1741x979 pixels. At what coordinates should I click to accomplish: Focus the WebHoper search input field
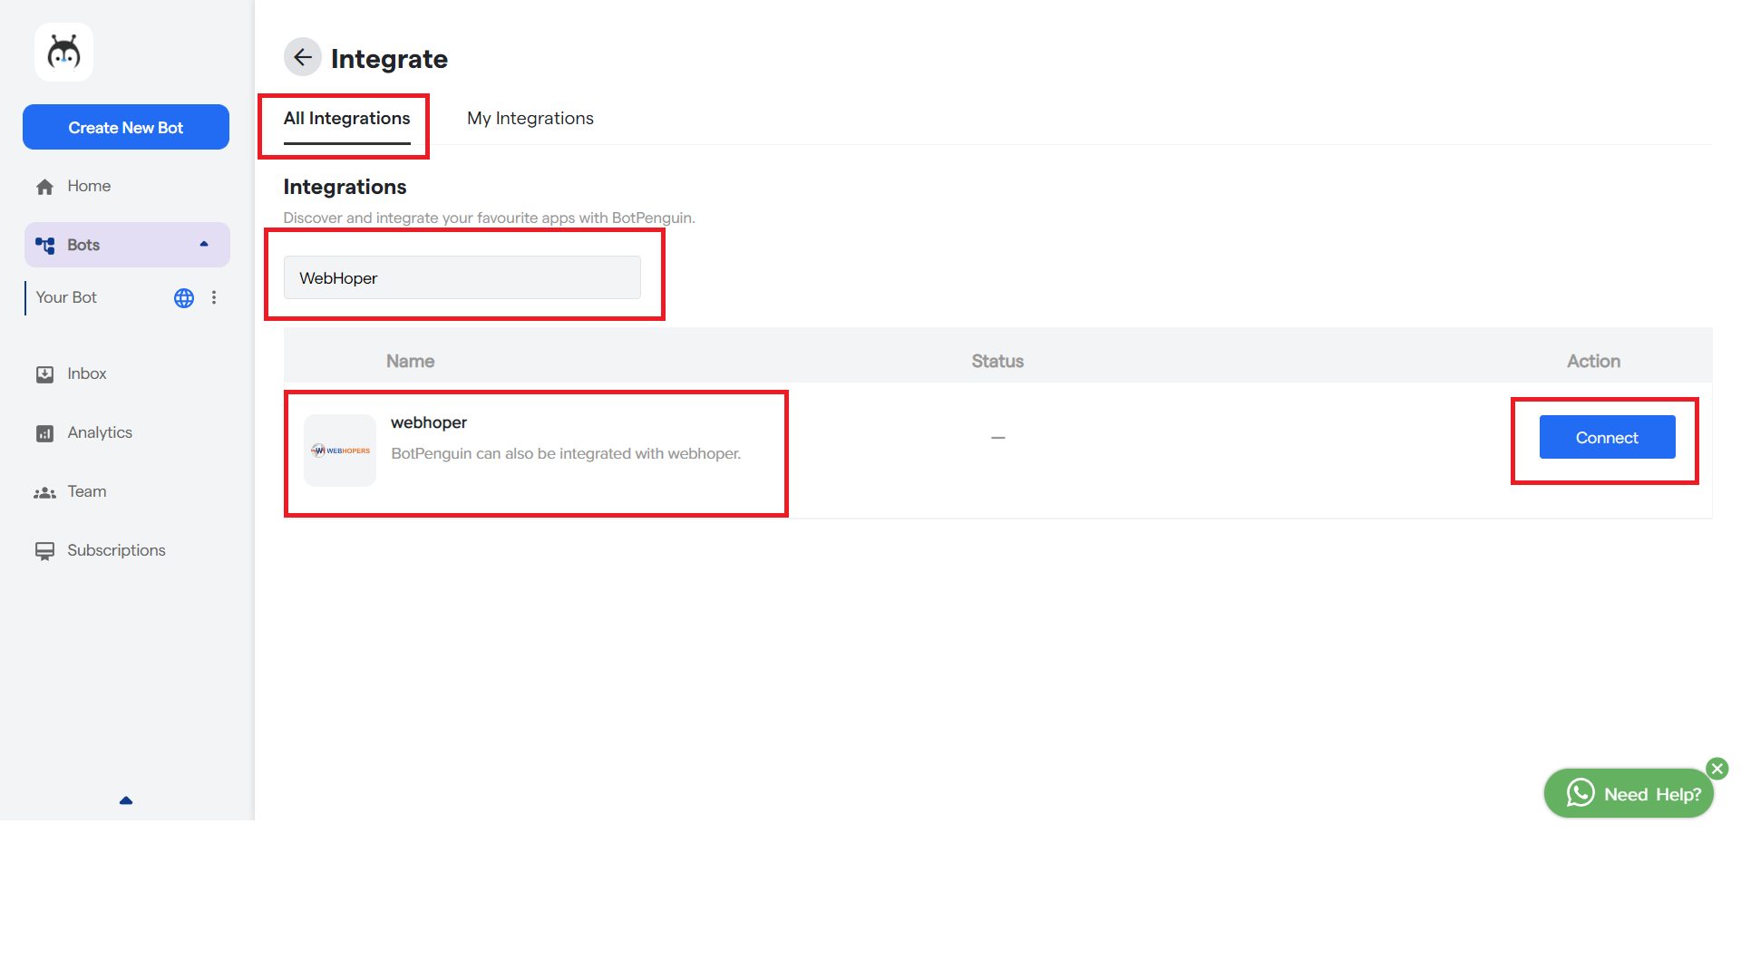coord(462,278)
